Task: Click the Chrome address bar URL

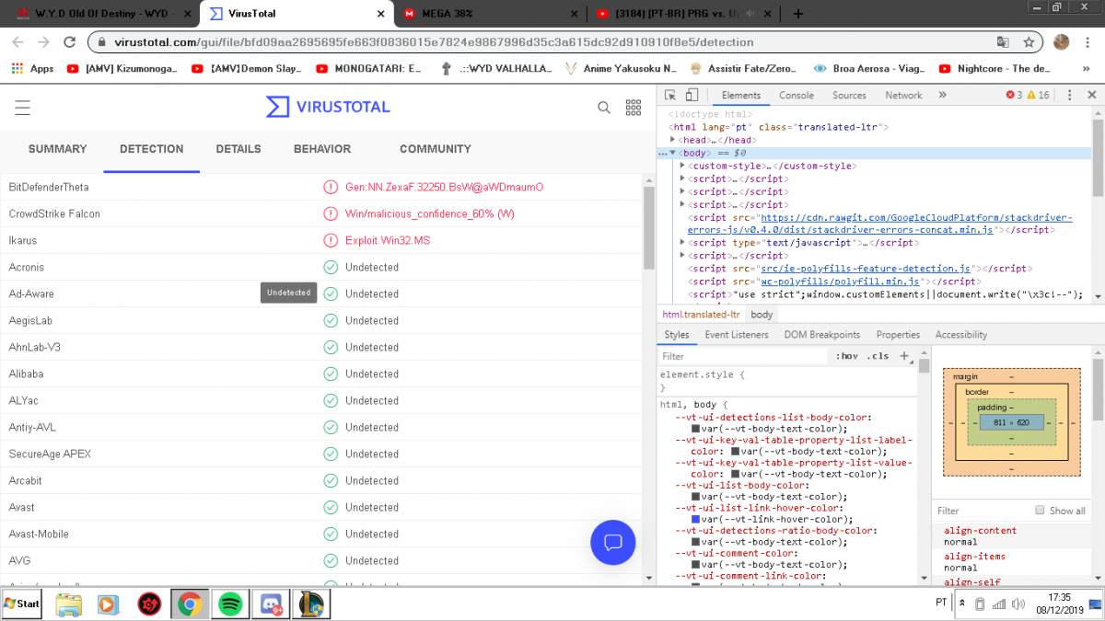Action: click(434, 42)
